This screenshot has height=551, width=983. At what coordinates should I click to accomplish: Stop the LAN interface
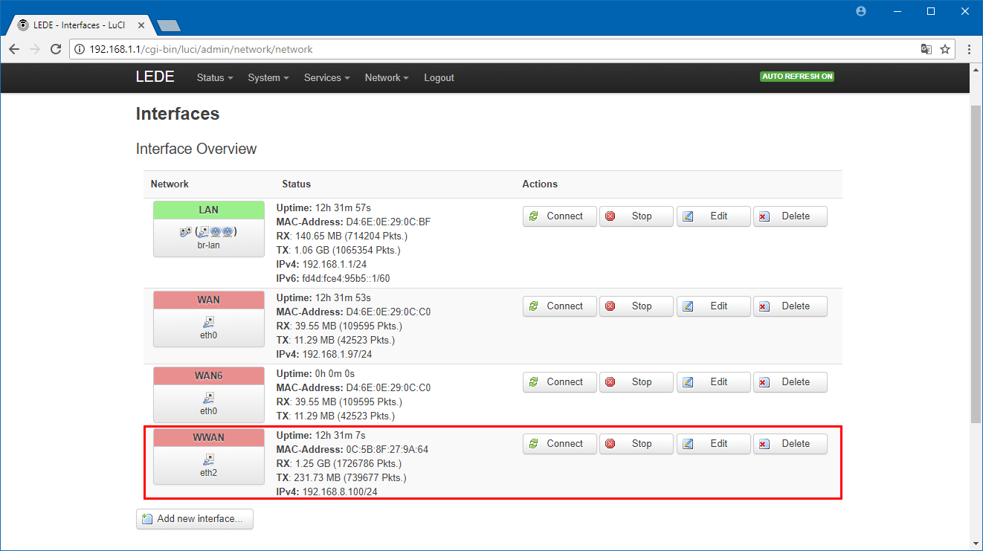[636, 216]
